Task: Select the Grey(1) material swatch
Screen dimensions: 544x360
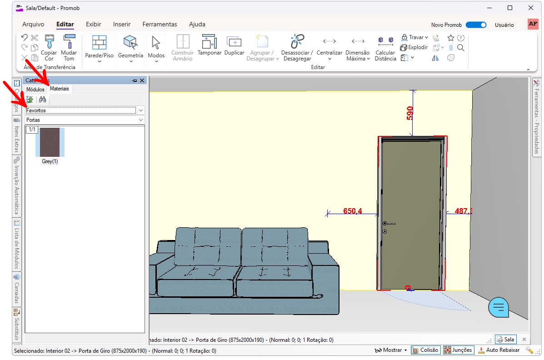Action: tap(50, 142)
